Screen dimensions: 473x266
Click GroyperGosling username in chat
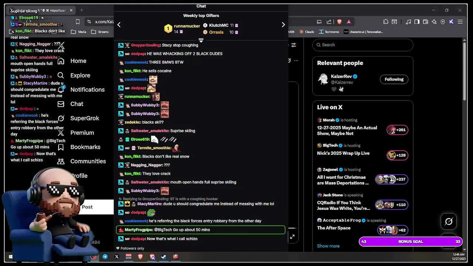[145, 45]
